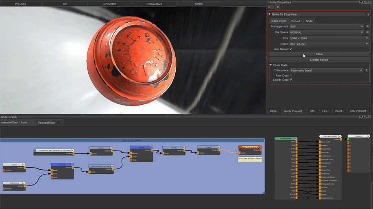The width and height of the screenshot is (373, 209).
Task: Click the Viewer1 node's dropdown arrow icon
Action: [369, 136]
